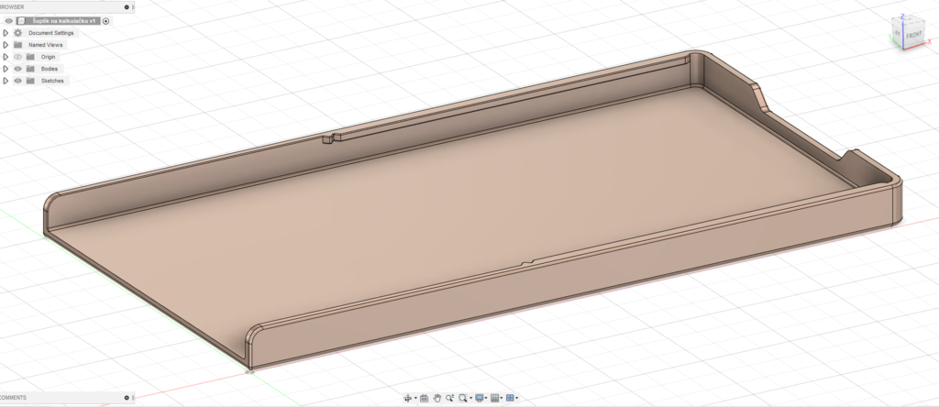Choose the Zoom tool with plus sign
939x407 pixels.
(x=449, y=398)
